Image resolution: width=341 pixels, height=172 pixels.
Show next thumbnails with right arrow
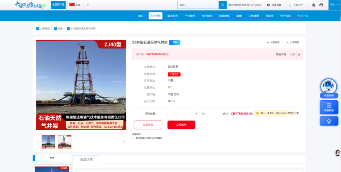click(124, 142)
